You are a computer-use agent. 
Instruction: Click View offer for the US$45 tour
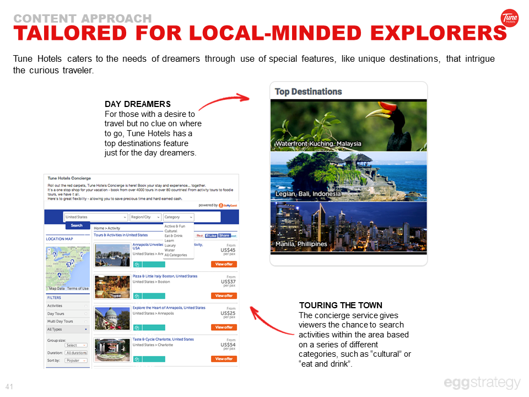click(x=224, y=264)
